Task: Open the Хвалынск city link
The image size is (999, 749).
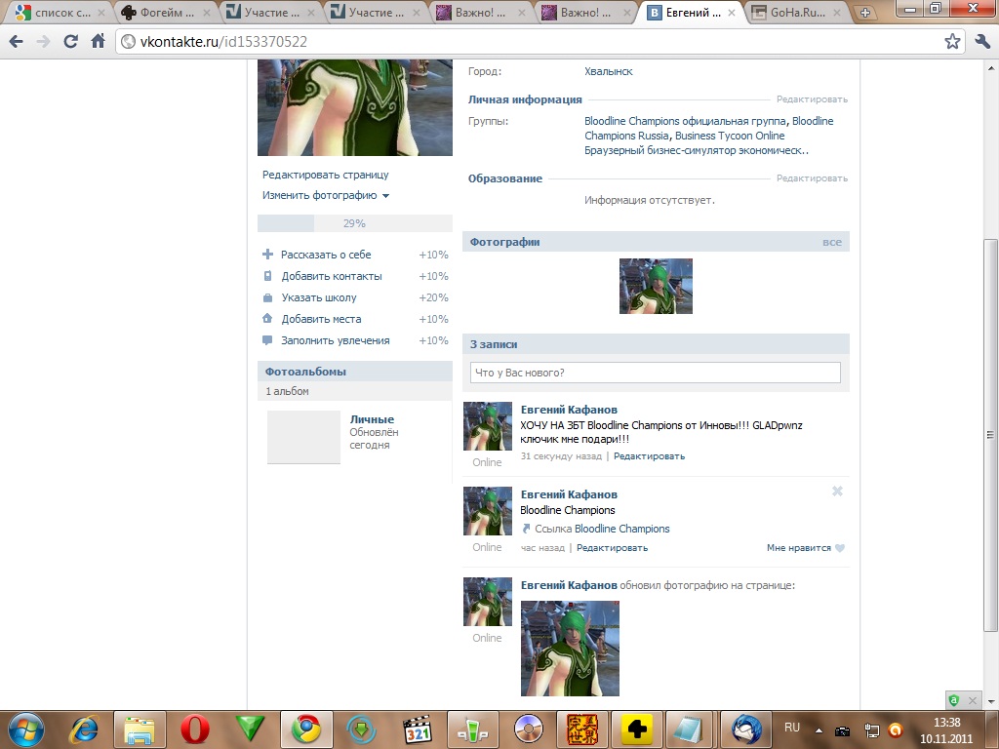Action: 608,71
